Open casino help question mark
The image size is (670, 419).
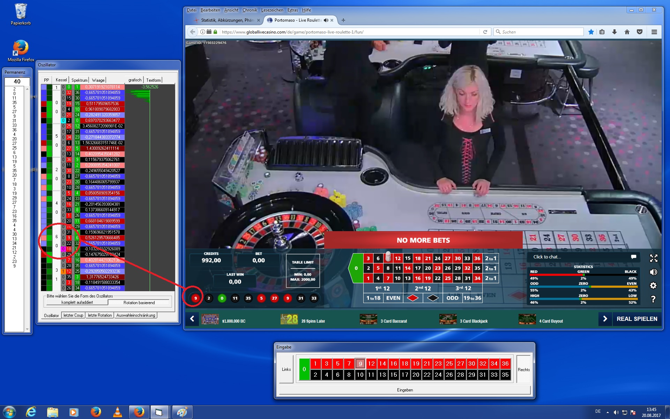654,299
